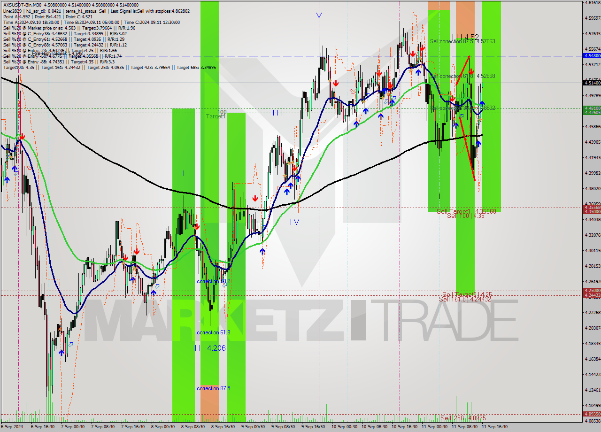Screen dimensions: 601x432
Task: Click the Sell Target1 | 4.35568 label
Action: point(466,211)
